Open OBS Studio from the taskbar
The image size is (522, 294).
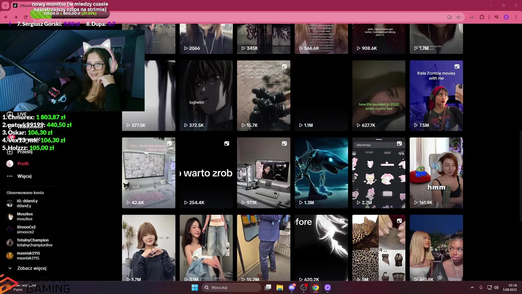304,287
